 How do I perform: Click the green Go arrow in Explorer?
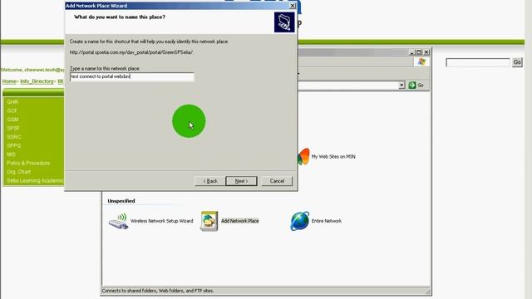412,85
